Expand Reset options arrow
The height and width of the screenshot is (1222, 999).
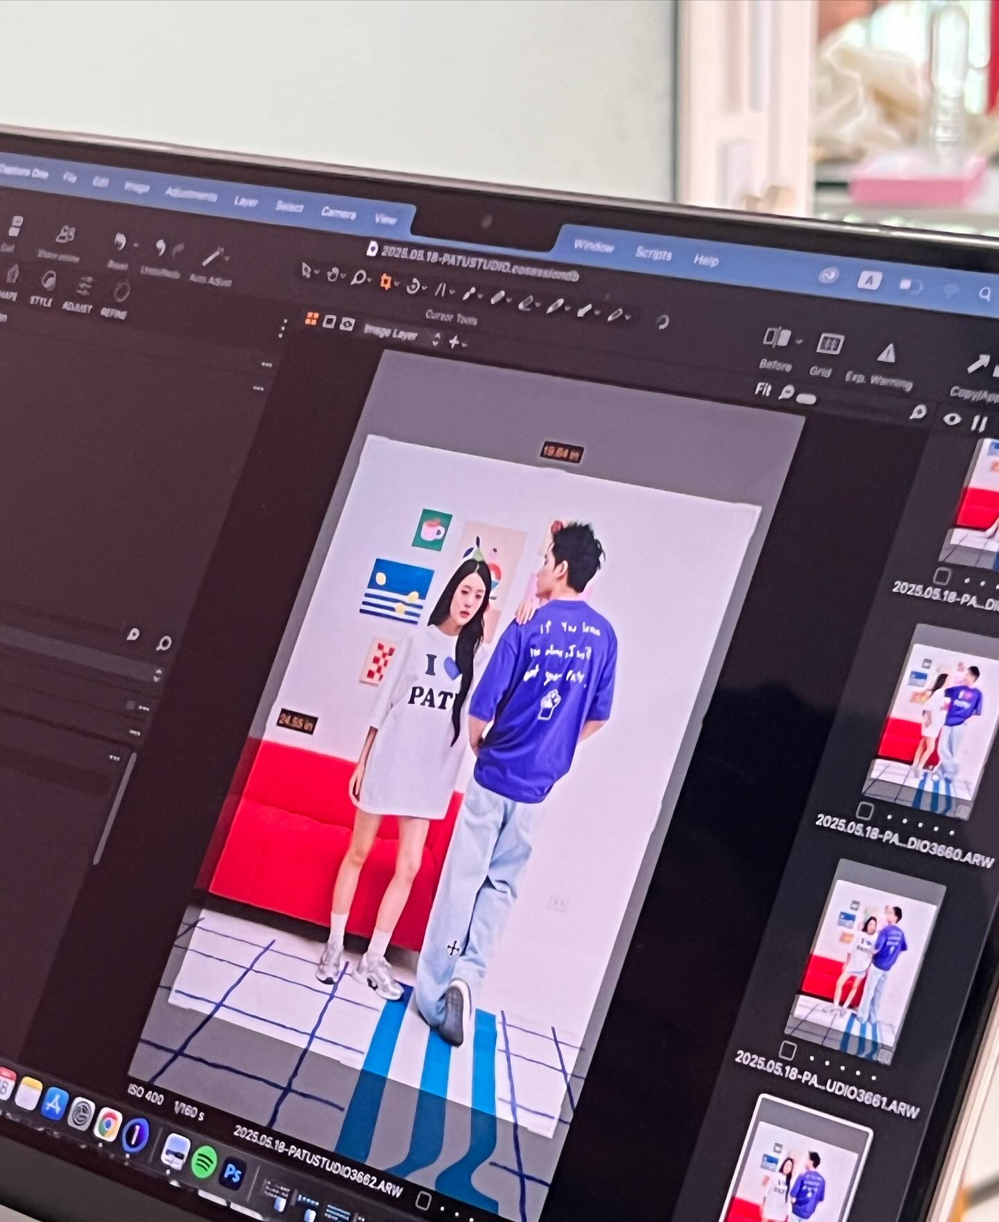[135, 246]
